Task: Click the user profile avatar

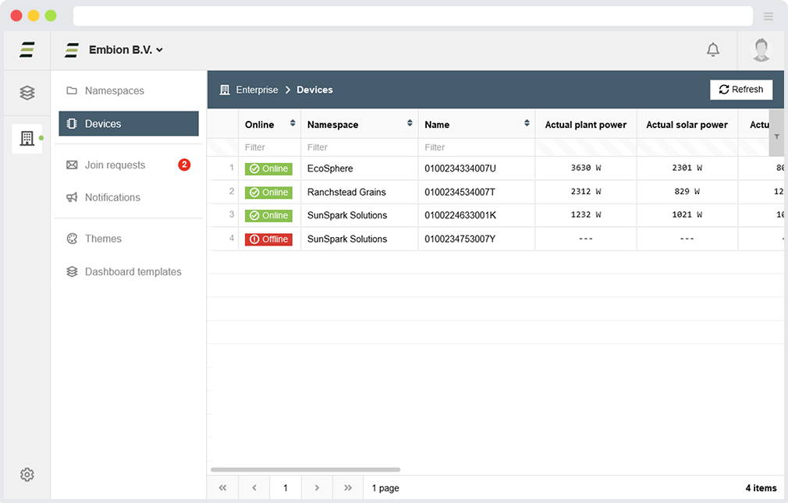Action: 761,50
